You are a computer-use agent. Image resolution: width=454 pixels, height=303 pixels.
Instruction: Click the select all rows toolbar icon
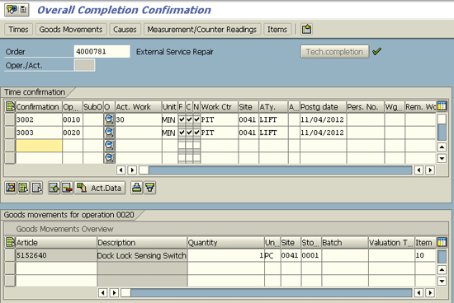(x=24, y=188)
